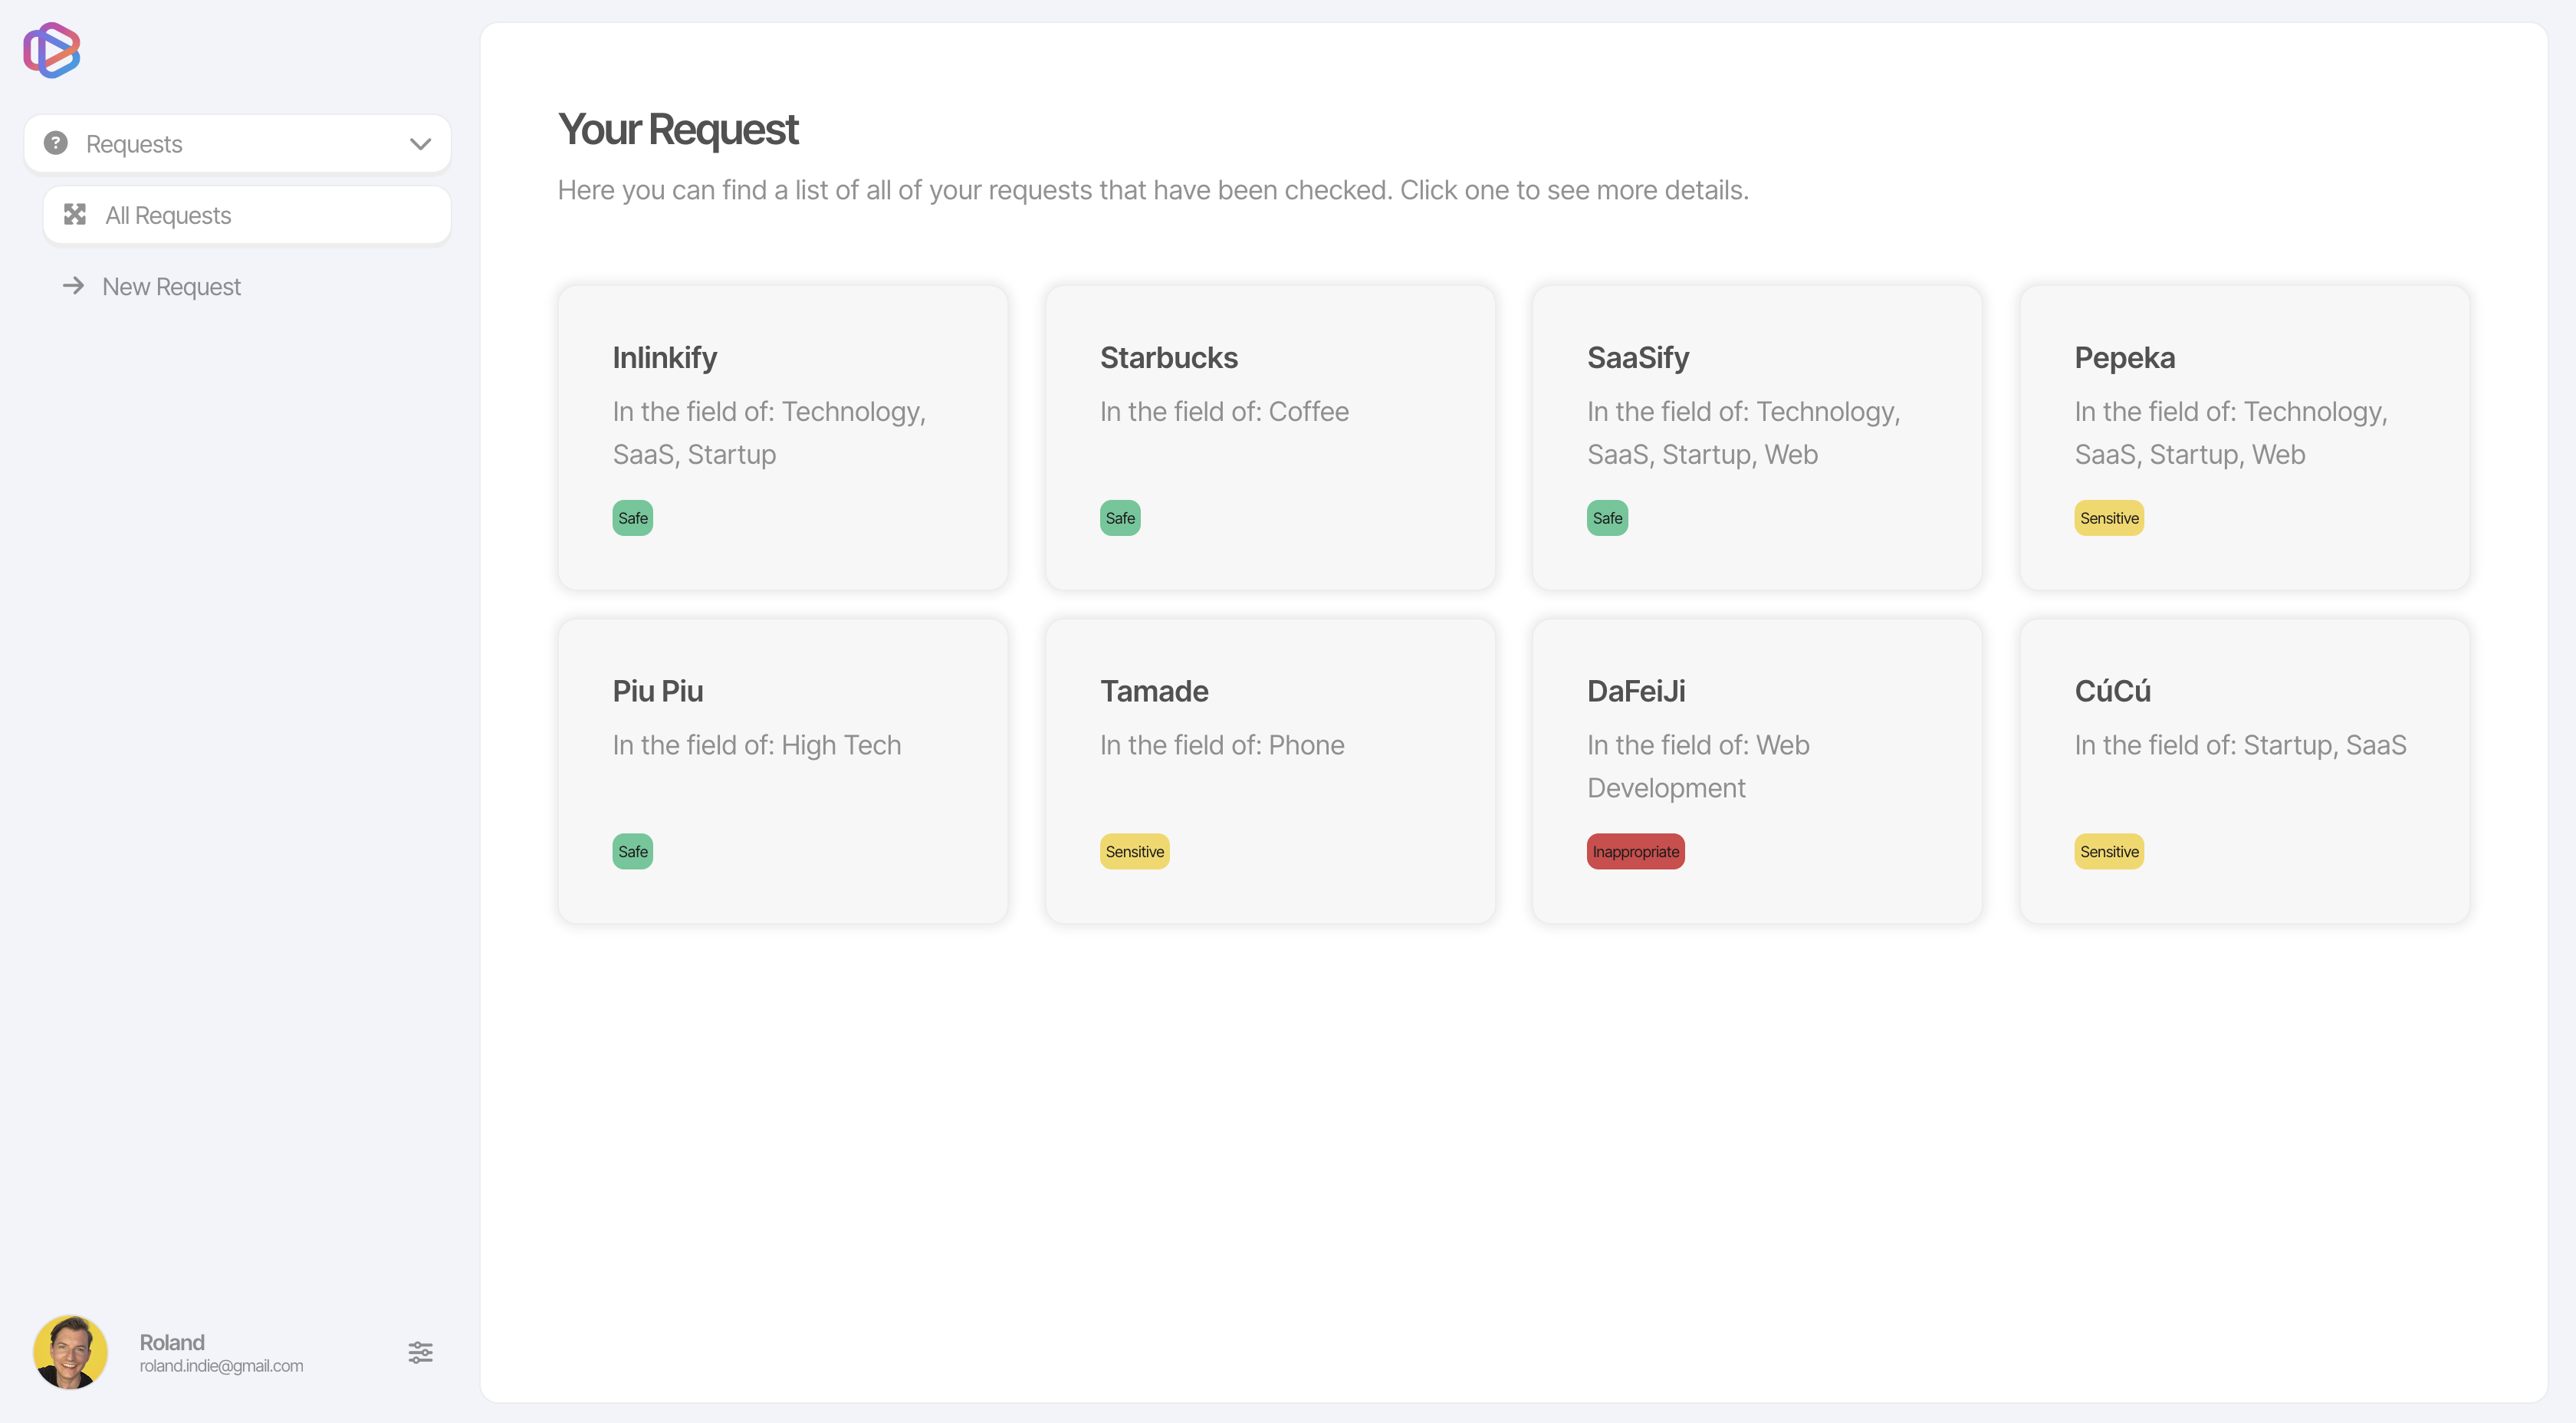
Task: Click the 'In the field of: Phone' text
Action: pos(1222,745)
